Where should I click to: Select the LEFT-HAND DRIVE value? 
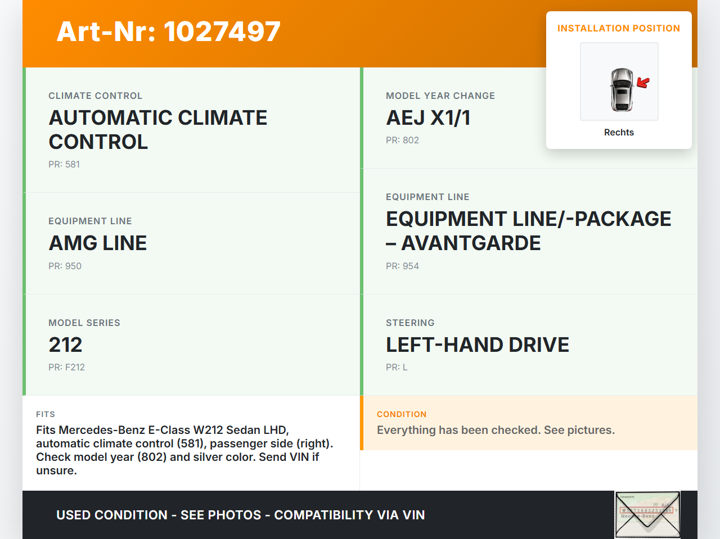(x=478, y=345)
